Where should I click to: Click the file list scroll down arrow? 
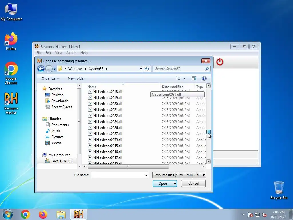coord(209,162)
